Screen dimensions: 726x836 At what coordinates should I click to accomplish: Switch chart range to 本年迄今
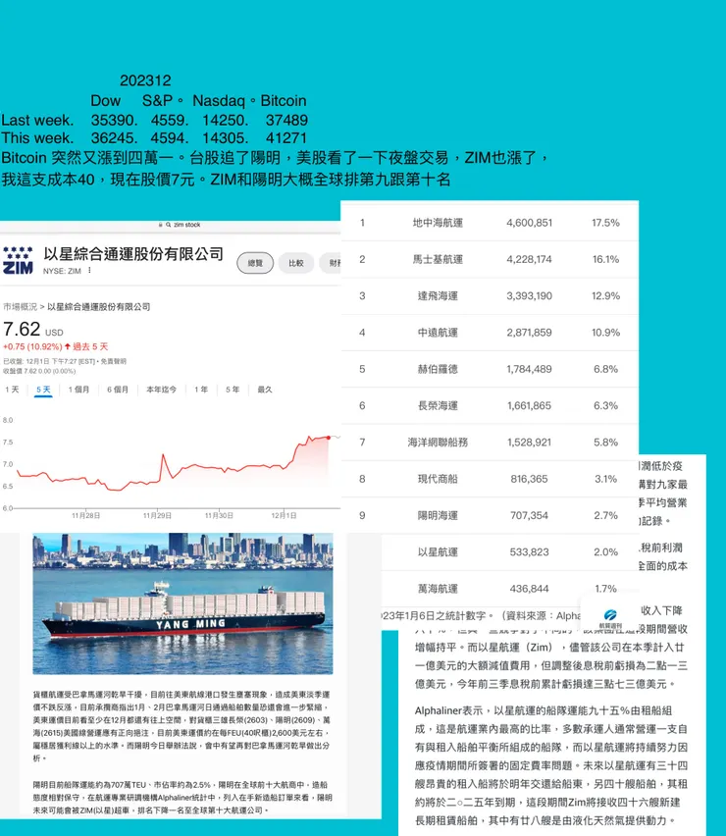pos(162,390)
